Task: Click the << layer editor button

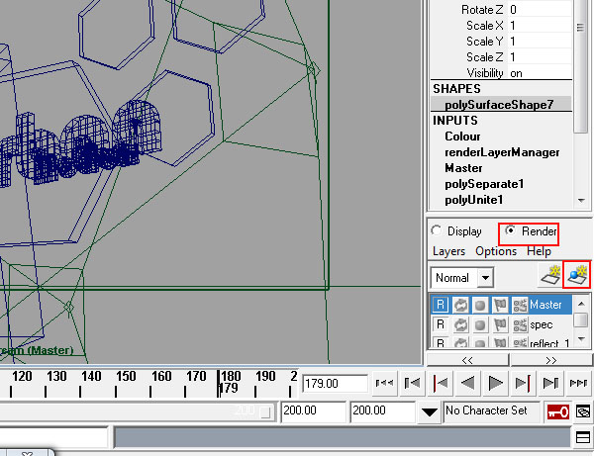Action: 468,360
